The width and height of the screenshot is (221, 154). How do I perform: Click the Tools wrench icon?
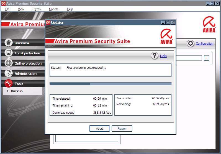point(9,83)
